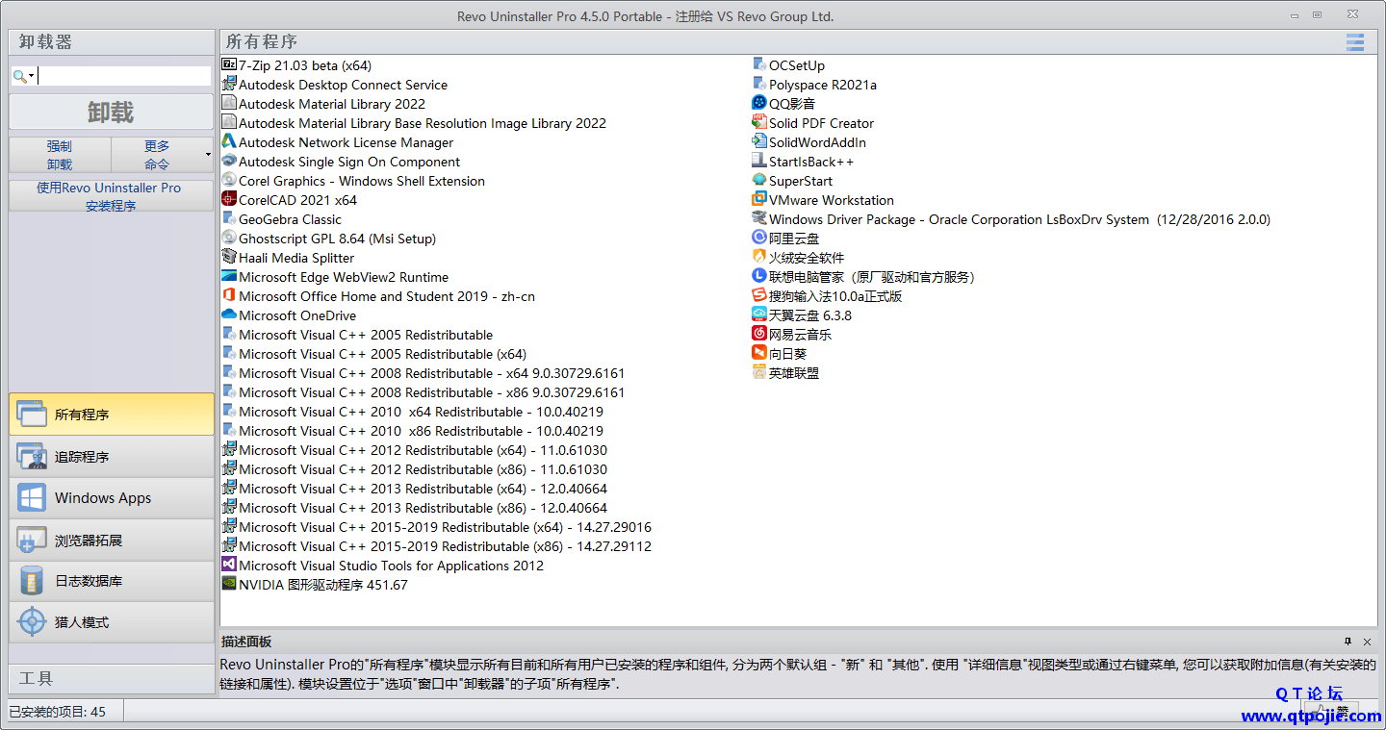Screen dimensions: 1386x730
Task: Open the search options dropdown magnifier
Action: pyautogui.click(x=23, y=76)
